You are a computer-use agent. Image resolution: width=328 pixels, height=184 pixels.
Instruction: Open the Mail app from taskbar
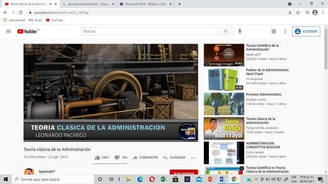coord(199,179)
